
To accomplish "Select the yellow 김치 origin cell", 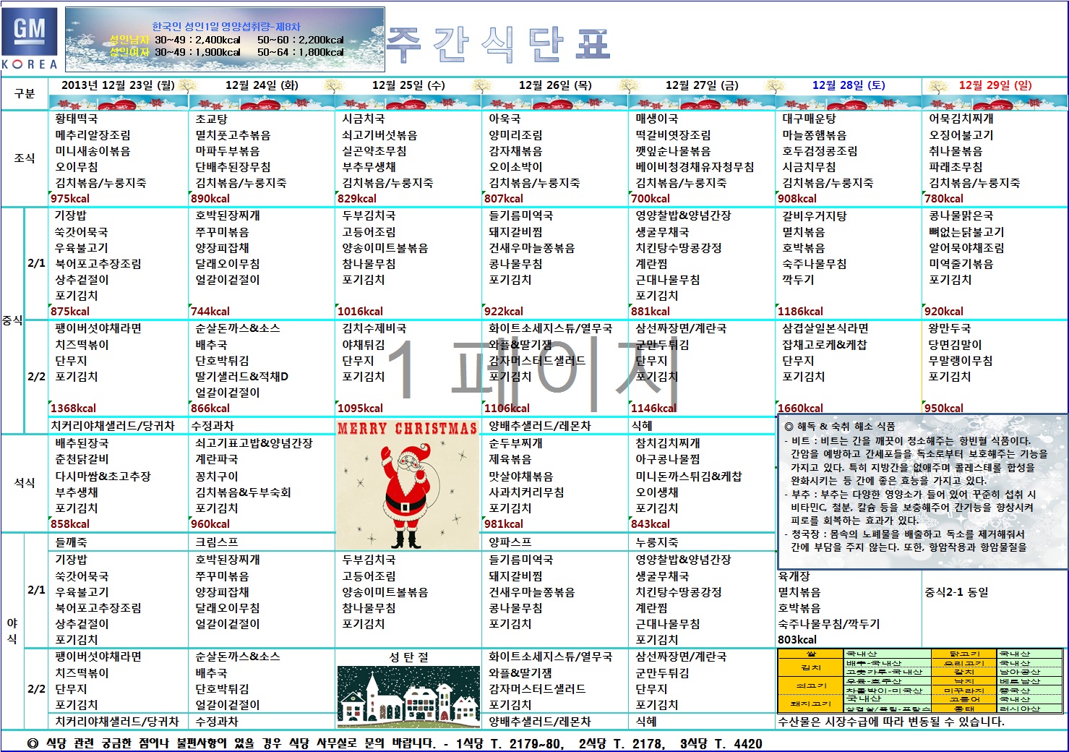I will point(811,667).
